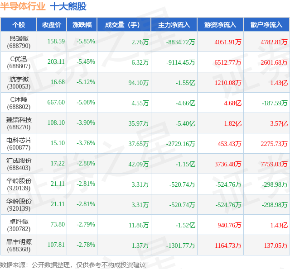Click closing price 15.10
290x269 pixels.
click(58, 143)
